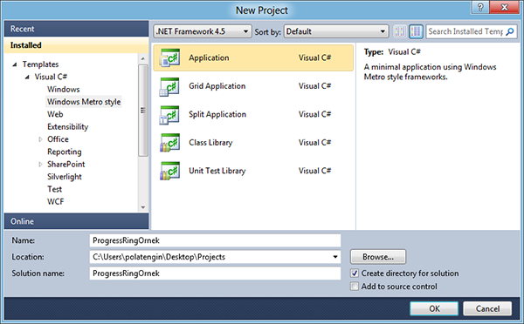Select the Unit Test Library template icon
This screenshot has height=324, width=524.
169,171
